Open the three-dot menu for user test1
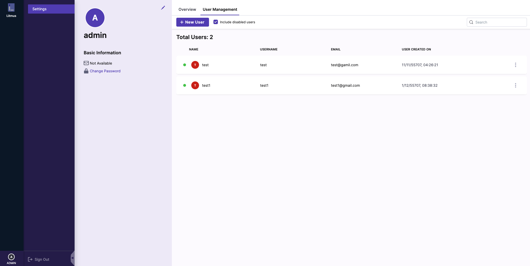Viewport: 530px width, 266px height. tap(515, 85)
